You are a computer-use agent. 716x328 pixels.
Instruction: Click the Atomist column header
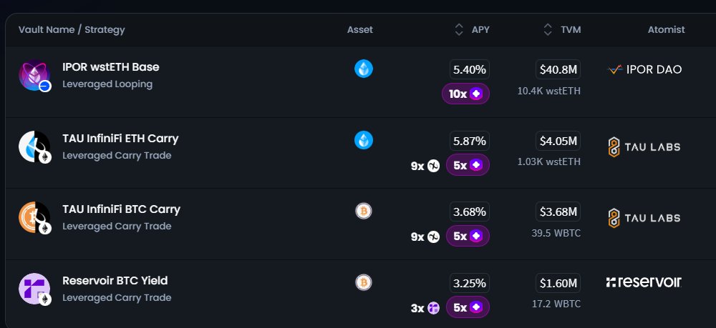(666, 30)
